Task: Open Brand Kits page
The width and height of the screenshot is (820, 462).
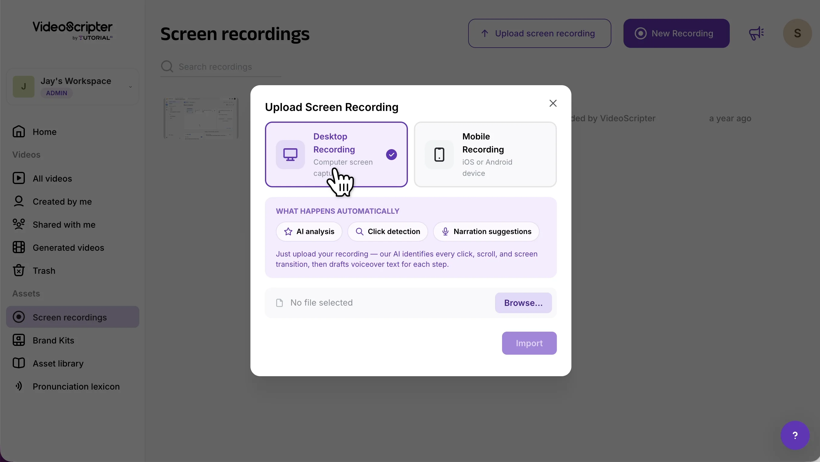Action: (73, 340)
